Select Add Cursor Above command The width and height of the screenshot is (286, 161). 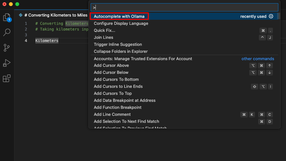tap(184, 66)
